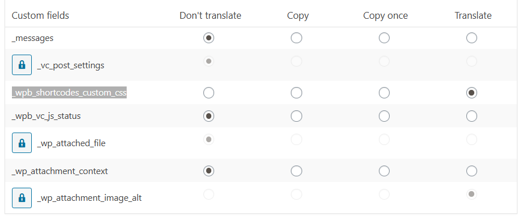
Task: Toggle the lock for _wp_attachment_image_alt
Action: click(x=22, y=197)
